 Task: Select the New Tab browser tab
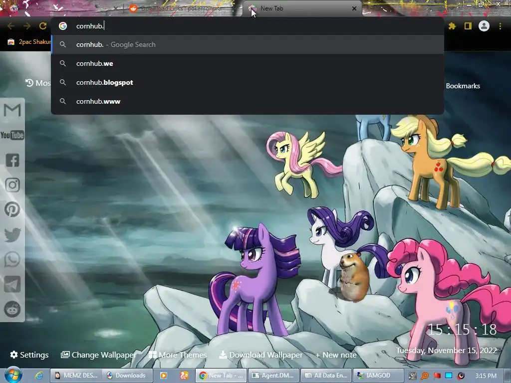pos(302,8)
